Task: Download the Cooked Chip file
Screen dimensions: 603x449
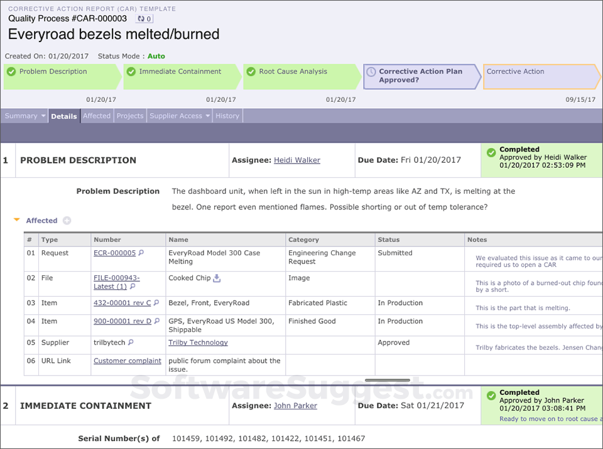Action: click(217, 278)
